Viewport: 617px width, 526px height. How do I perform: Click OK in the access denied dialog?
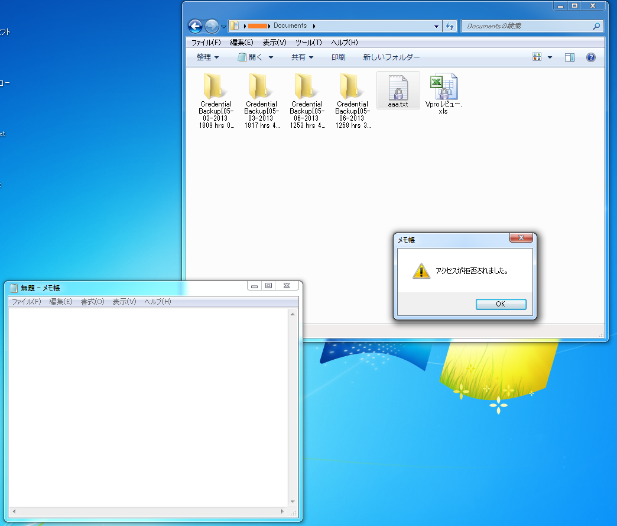[501, 304]
